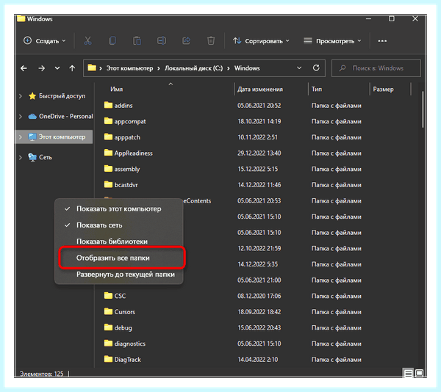Sort by Имя column header
441x392 pixels.
pyautogui.click(x=116, y=90)
